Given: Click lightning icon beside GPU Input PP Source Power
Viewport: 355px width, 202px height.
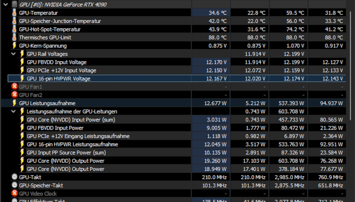Looking at the screenshot, I should (x=22, y=153).
